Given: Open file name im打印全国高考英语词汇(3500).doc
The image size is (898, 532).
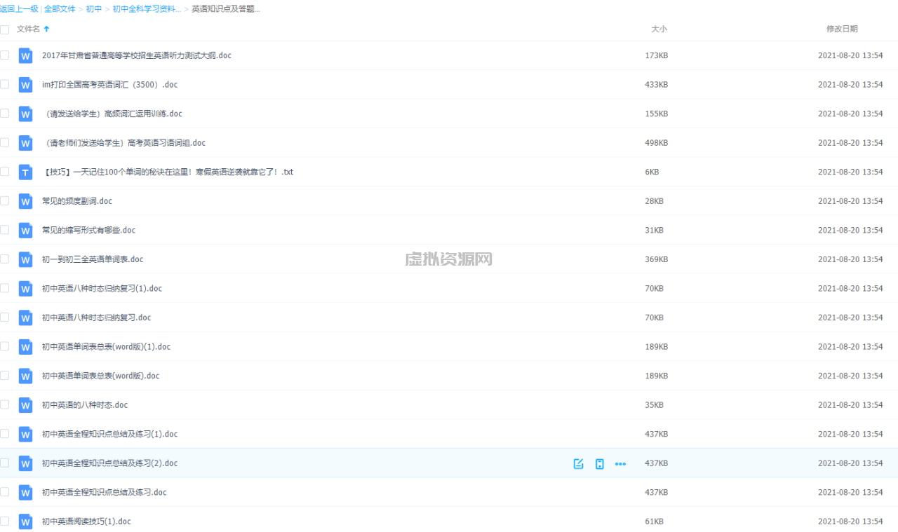Looking at the screenshot, I should [x=109, y=85].
